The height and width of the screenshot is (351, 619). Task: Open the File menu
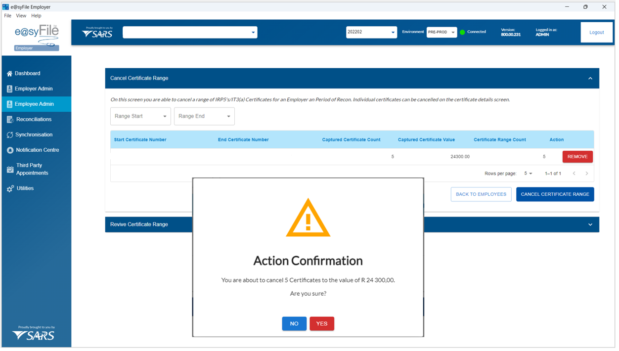tap(8, 16)
